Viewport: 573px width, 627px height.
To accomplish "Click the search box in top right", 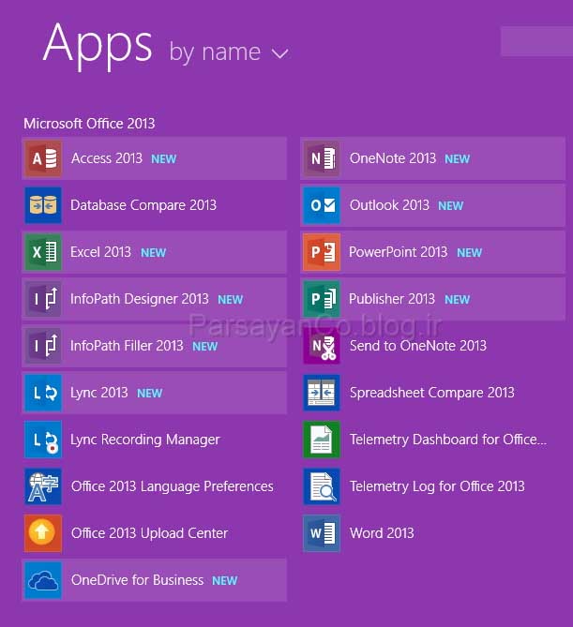I will [x=535, y=41].
